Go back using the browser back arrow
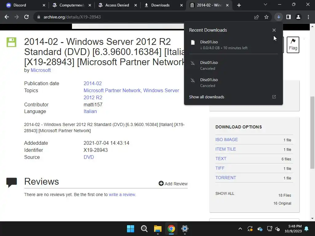Screen dimensions: 315x236 7,17
